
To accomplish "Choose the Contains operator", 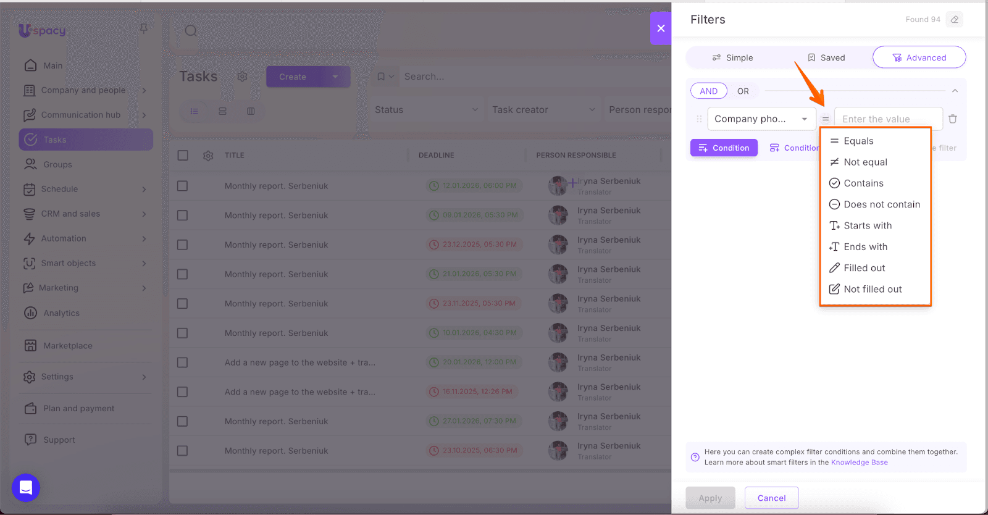I will pos(863,183).
